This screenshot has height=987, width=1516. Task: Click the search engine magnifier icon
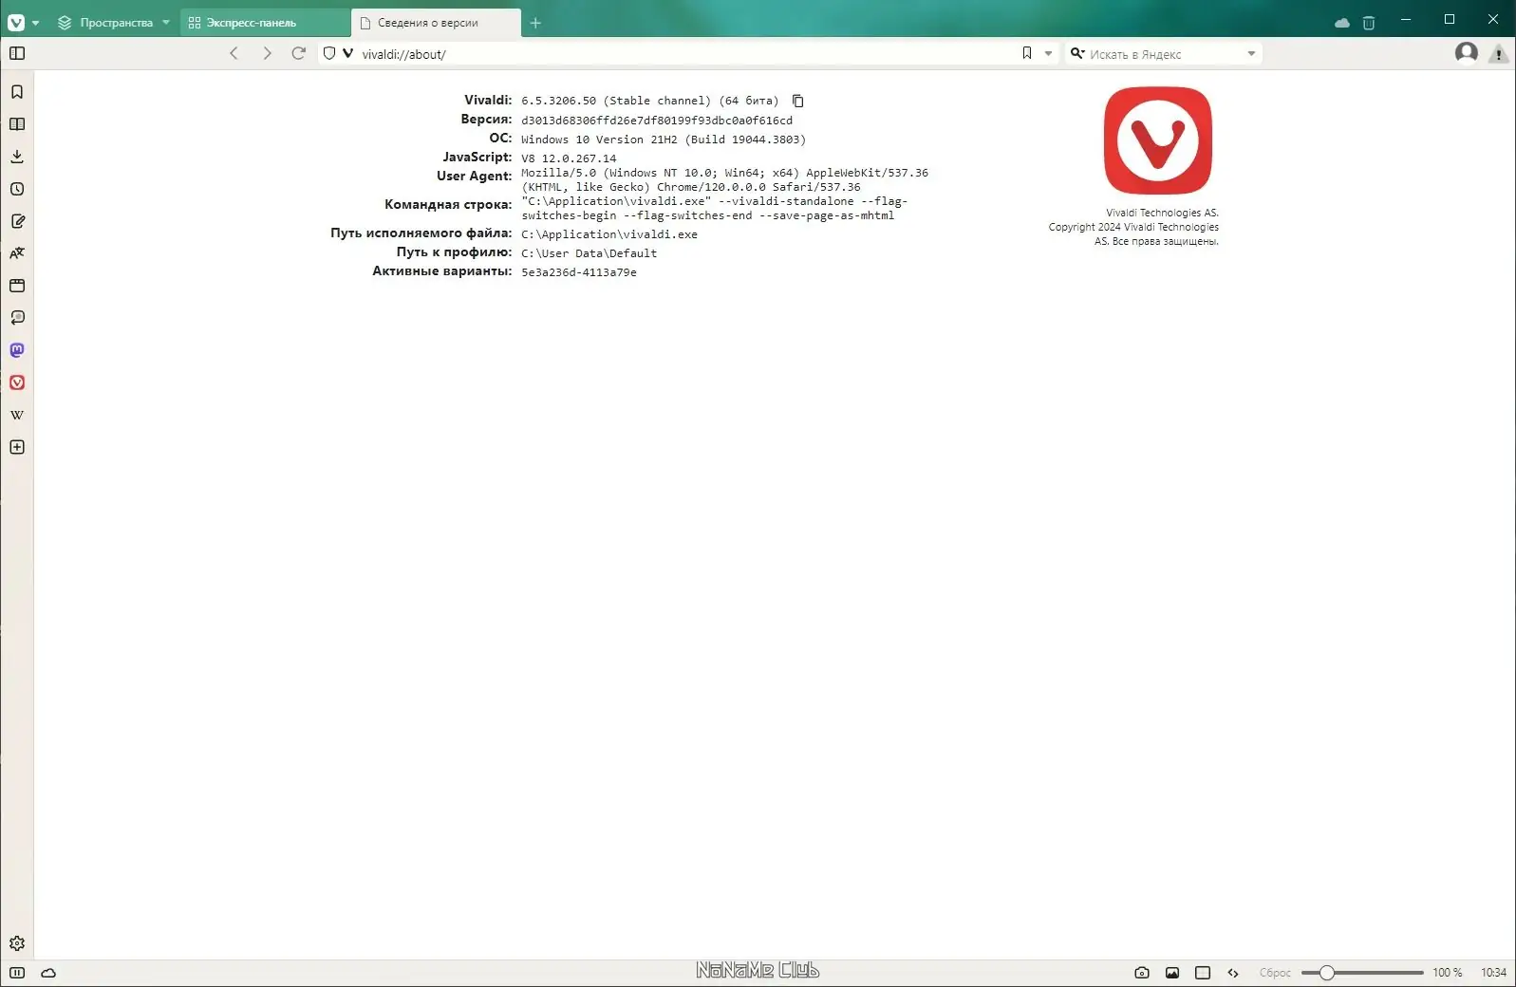pyautogui.click(x=1077, y=53)
